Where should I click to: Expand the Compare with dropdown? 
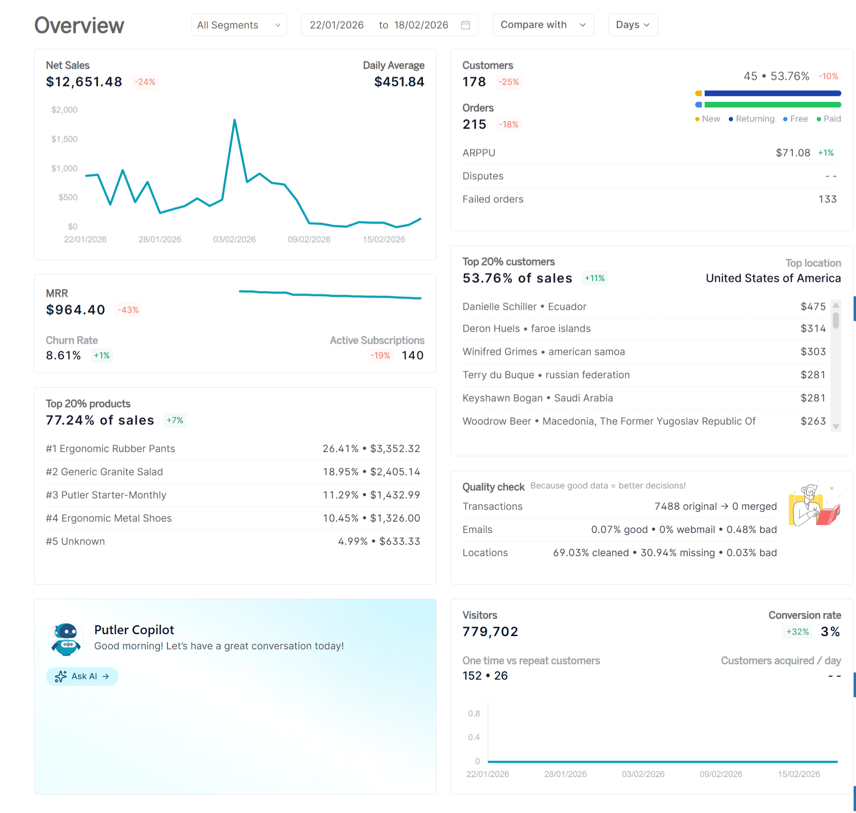pyautogui.click(x=543, y=25)
